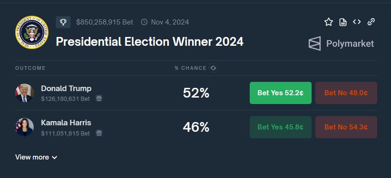Screen dimensions: 391x178
Task: Click the clock icon near Nov 4
Action: [x=144, y=22]
